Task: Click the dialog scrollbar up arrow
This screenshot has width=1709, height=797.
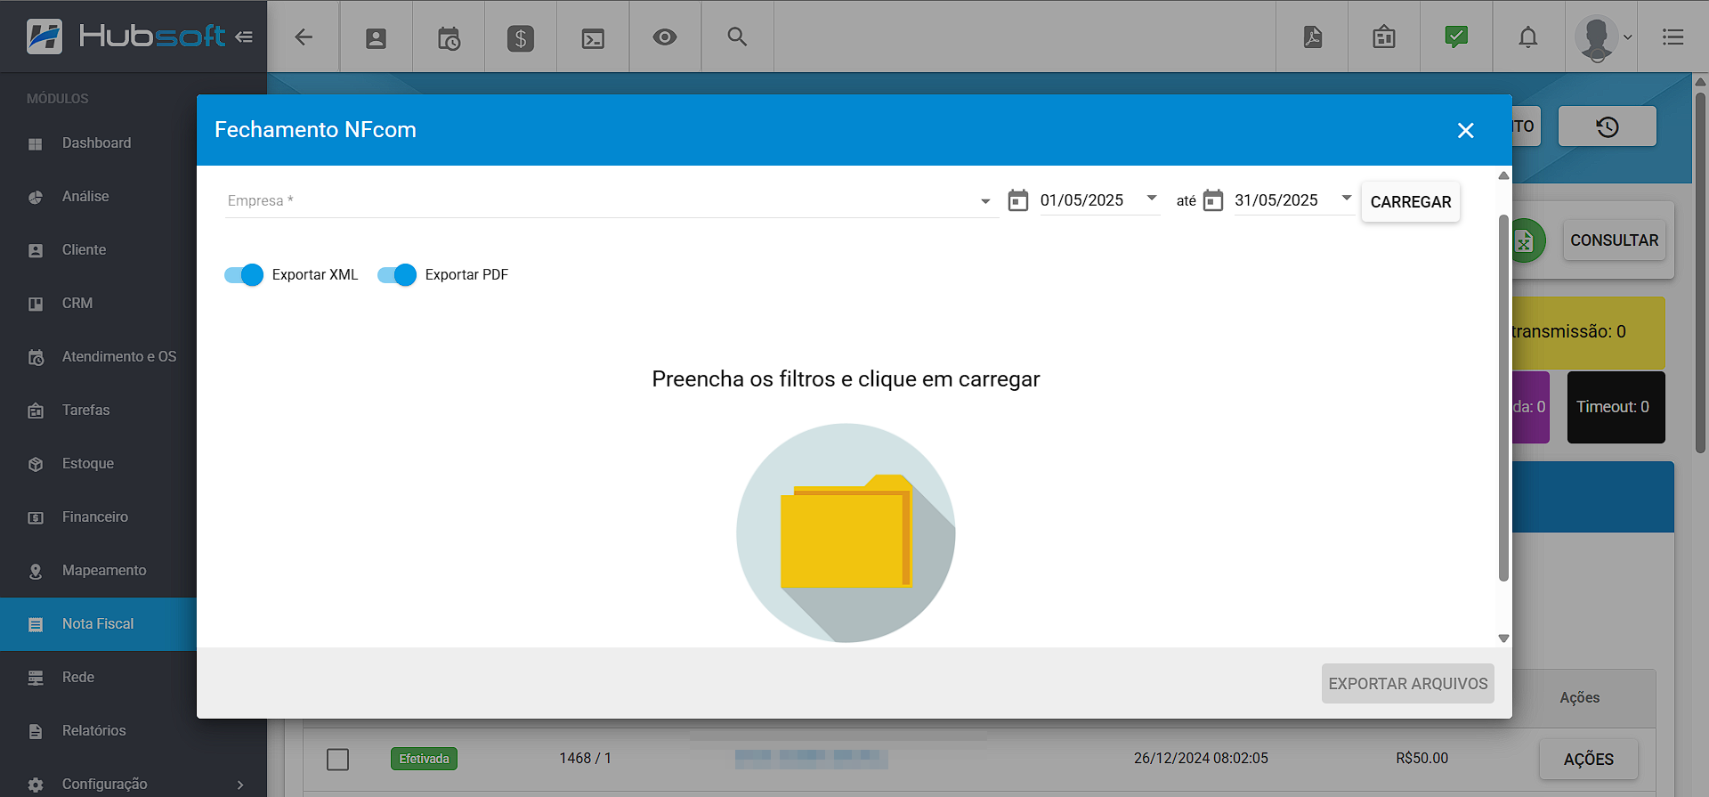Action: [x=1503, y=175]
